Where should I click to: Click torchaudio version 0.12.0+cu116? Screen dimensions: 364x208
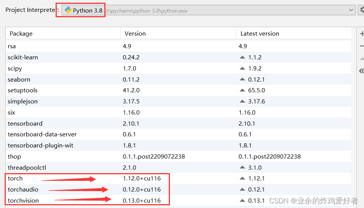click(x=142, y=190)
